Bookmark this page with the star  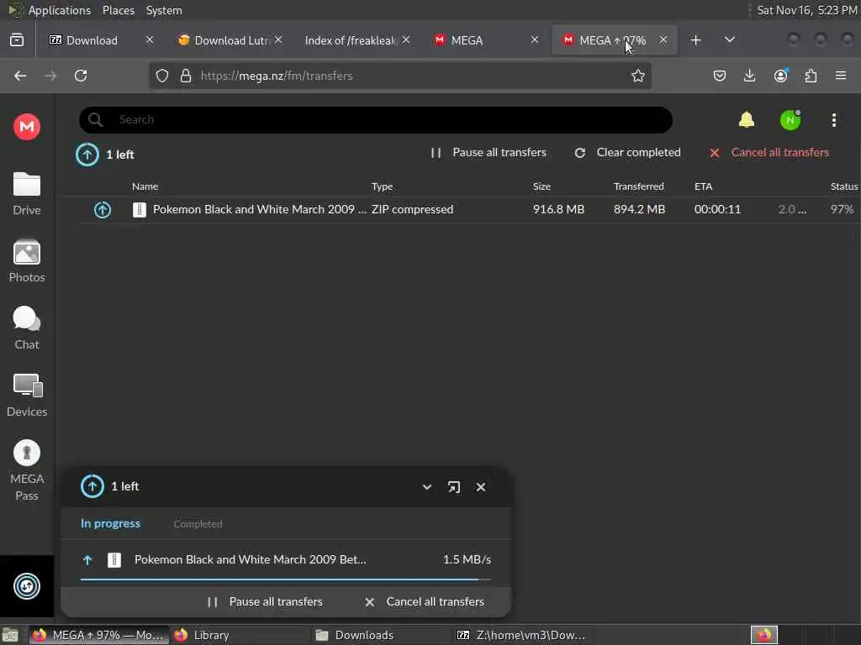click(637, 76)
